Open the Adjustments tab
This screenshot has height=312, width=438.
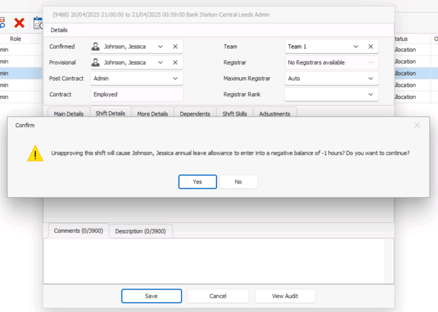point(275,114)
